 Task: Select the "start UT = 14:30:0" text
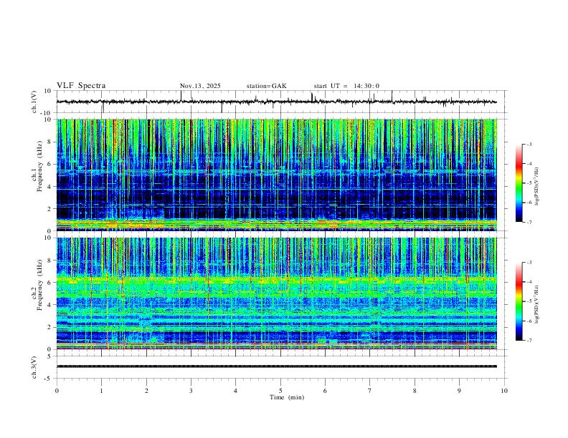(346, 86)
